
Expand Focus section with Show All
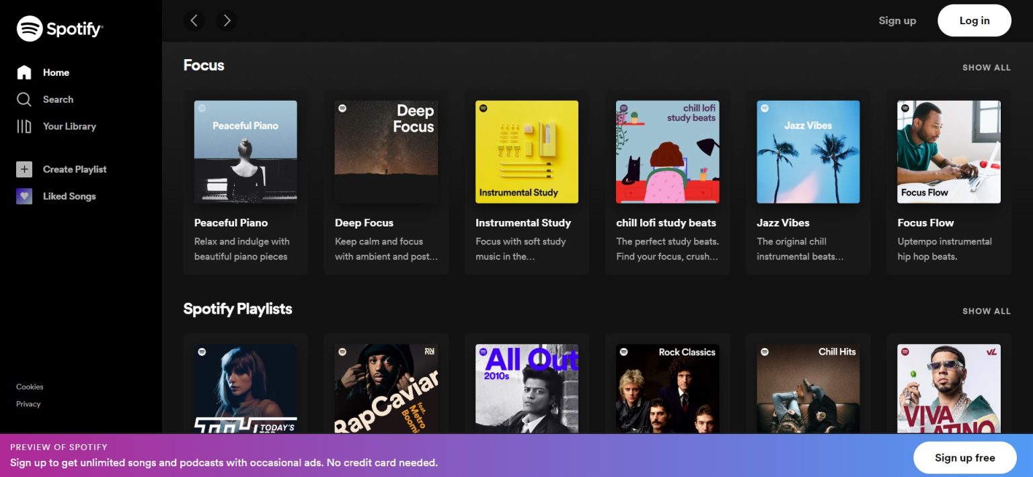986,67
